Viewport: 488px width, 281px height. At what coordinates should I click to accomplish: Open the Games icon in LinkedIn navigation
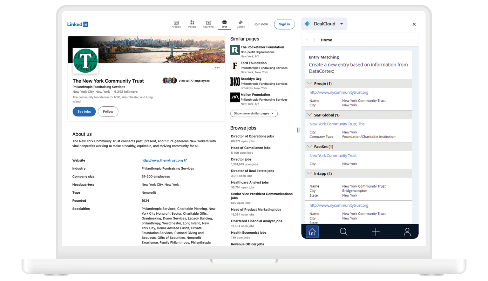241,24
